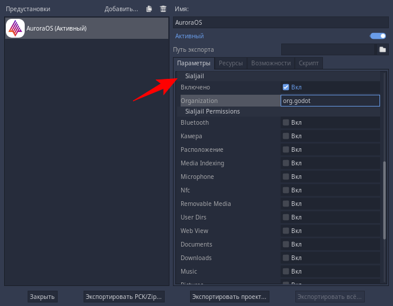The image size is (393, 306).
Task: Enable the Web View checkbox
Action: [286, 231]
